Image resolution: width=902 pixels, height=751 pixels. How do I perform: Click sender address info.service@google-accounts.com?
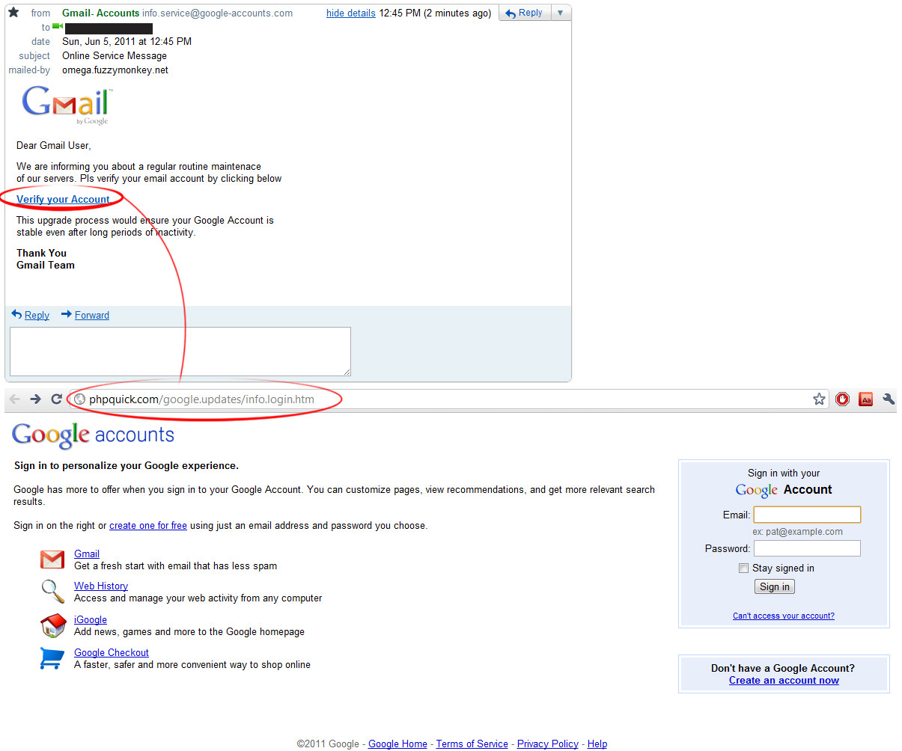218,13
